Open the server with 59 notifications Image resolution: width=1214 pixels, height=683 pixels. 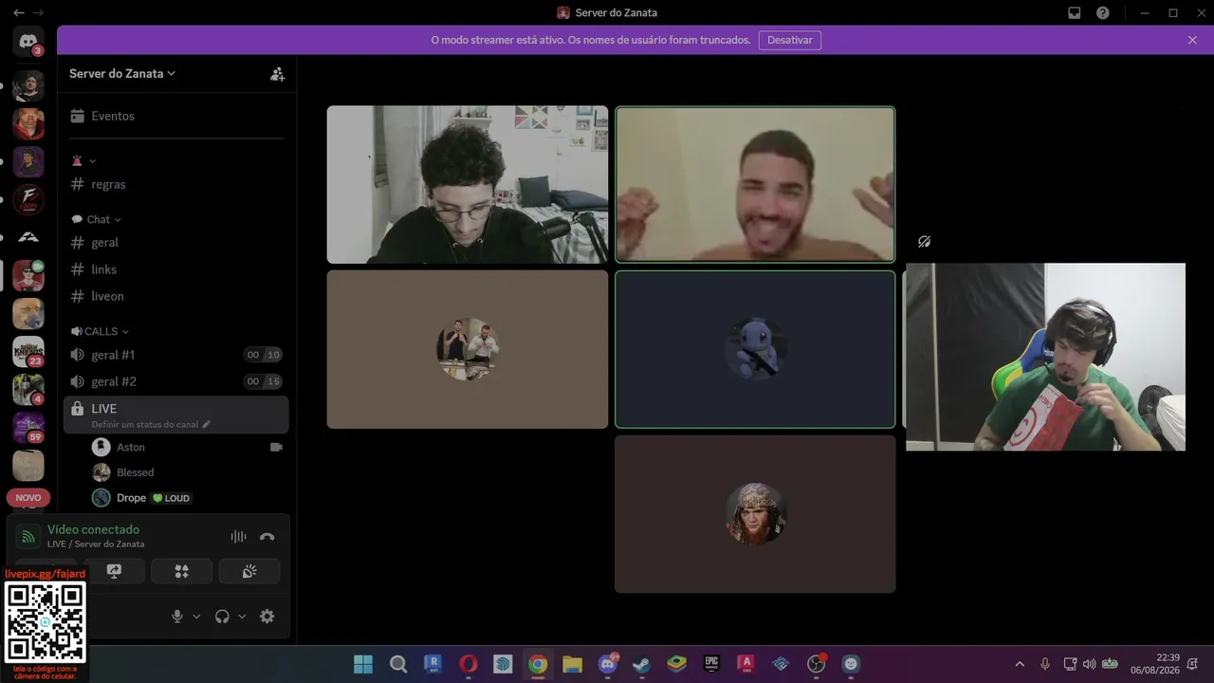pyautogui.click(x=28, y=428)
